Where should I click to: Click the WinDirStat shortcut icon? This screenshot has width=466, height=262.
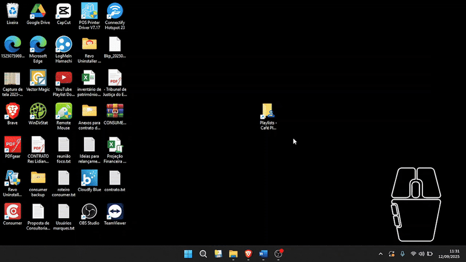click(x=38, y=111)
